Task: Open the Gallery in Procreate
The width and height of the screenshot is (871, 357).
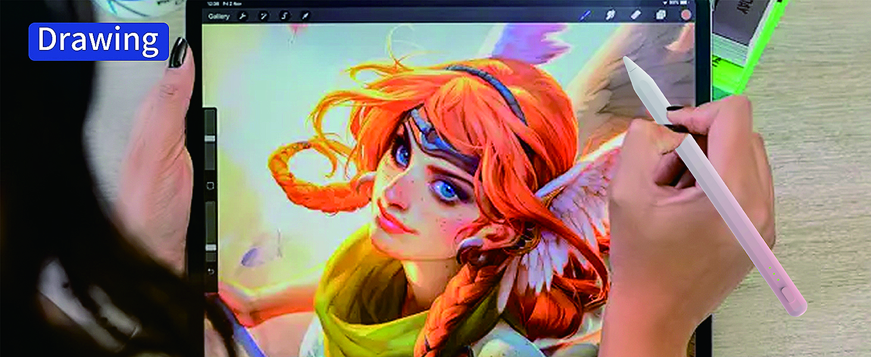Action: coord(219,16)
